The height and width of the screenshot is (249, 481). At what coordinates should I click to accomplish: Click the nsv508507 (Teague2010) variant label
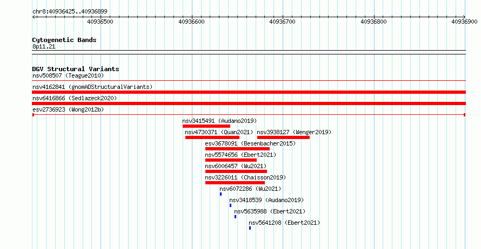[68, 75]
